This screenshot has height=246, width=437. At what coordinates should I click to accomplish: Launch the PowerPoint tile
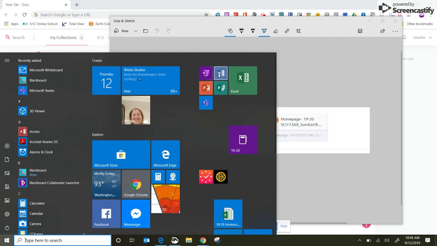[x=206, y=88]
